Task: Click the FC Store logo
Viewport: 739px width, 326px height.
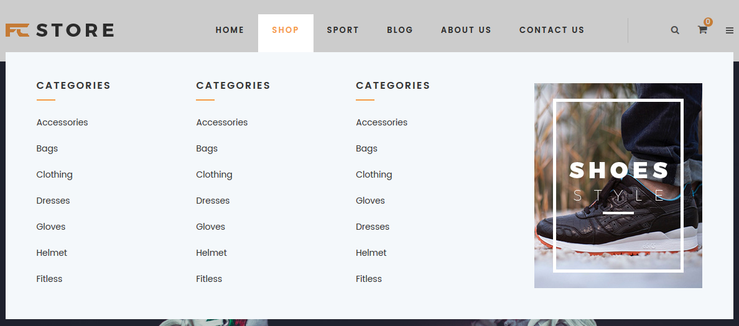Action: (59, 30)
